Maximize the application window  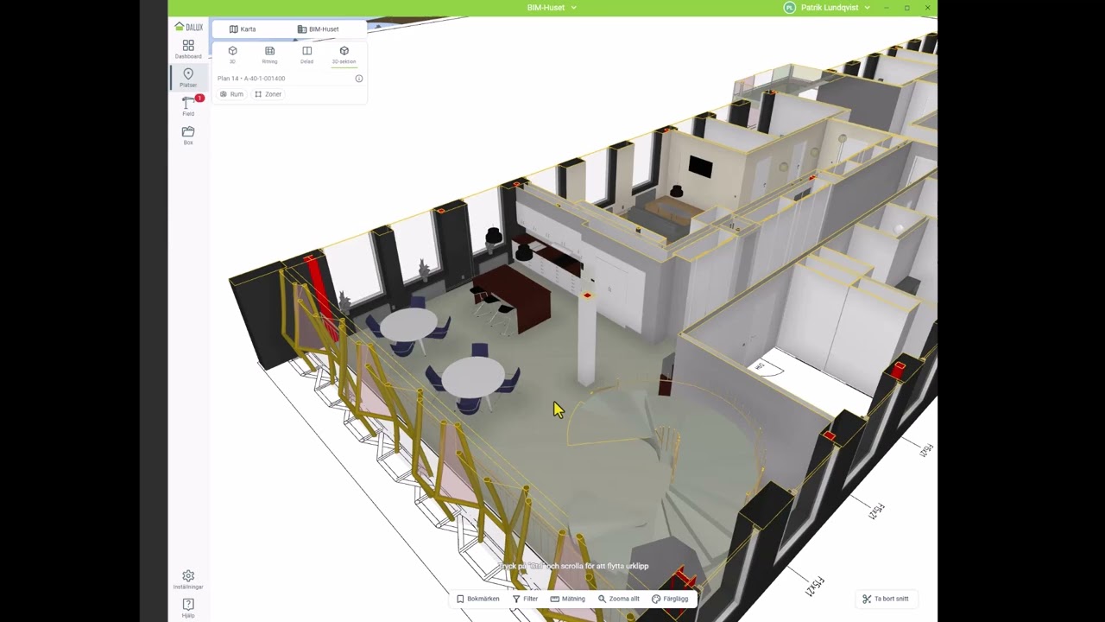pyautogui.click(x=907, y=8)
